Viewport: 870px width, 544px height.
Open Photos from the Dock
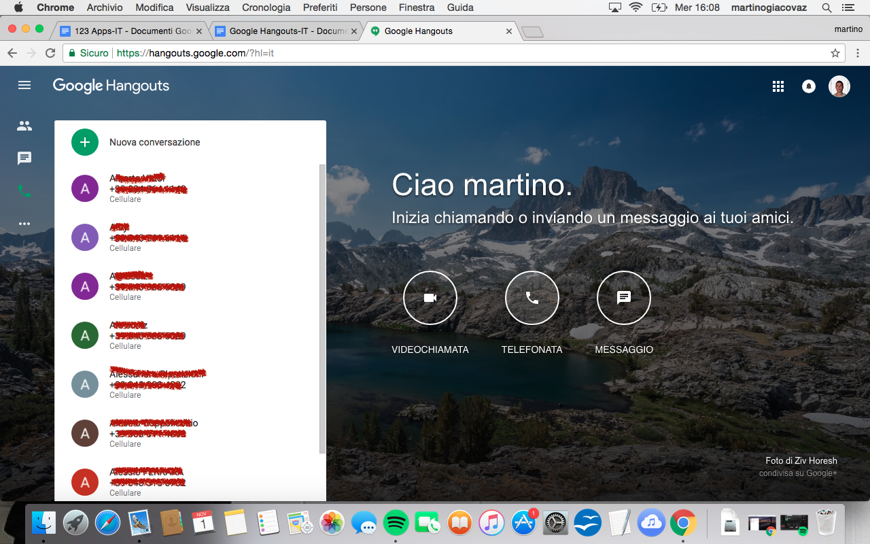332,523
